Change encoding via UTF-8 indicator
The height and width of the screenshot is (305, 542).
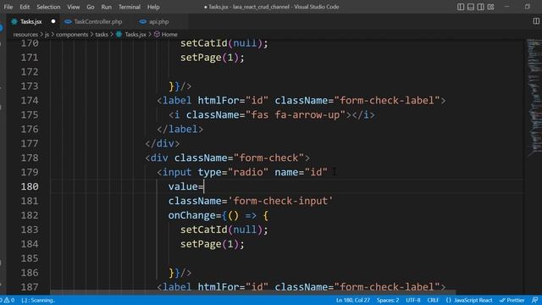413,300
